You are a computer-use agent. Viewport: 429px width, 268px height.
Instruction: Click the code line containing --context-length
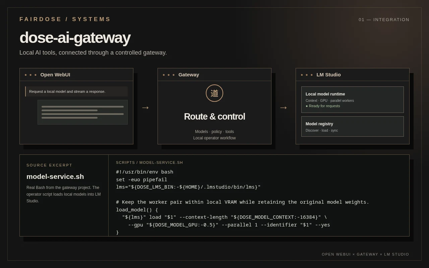pos(225,217)
